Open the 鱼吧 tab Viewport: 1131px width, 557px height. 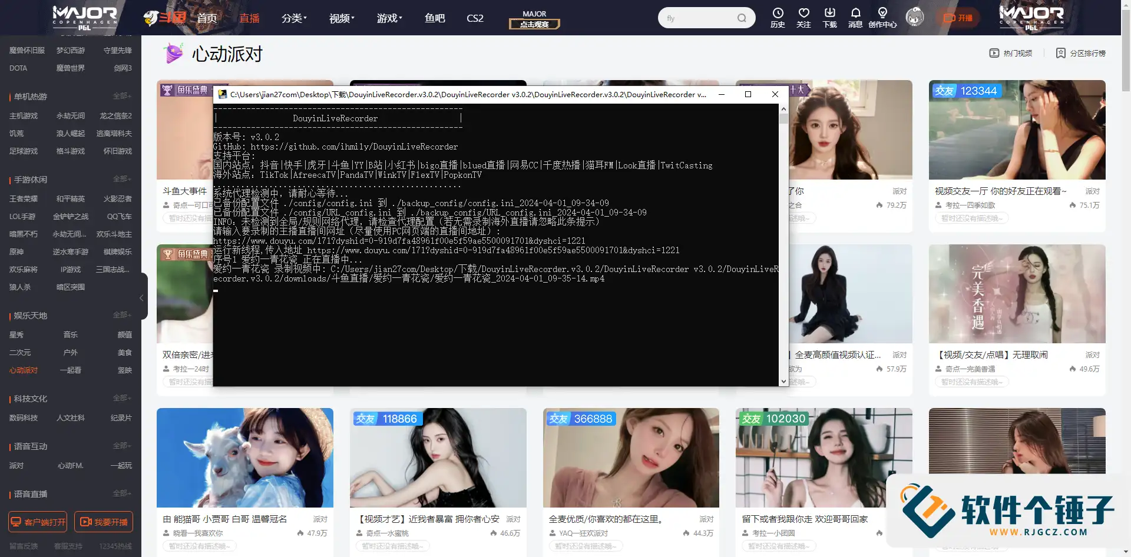coord(435,18)
